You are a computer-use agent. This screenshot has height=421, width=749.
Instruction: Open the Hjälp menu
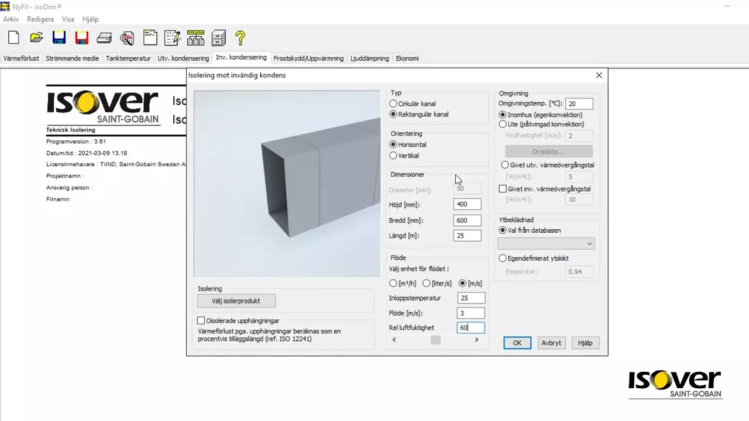90,19
